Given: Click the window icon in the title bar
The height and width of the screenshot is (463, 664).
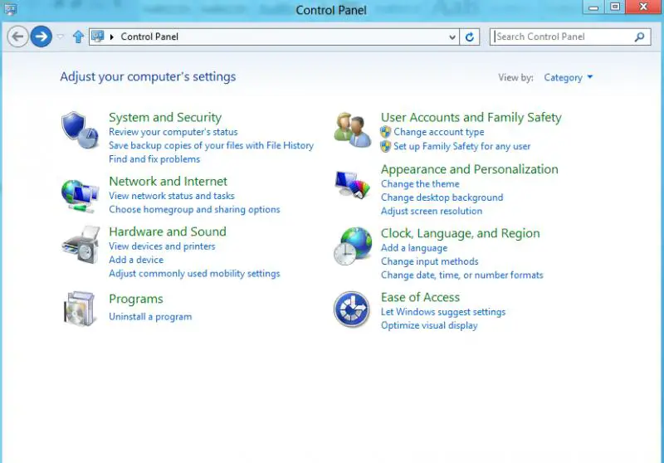Looking at the screenshot, I should (10, 9).
